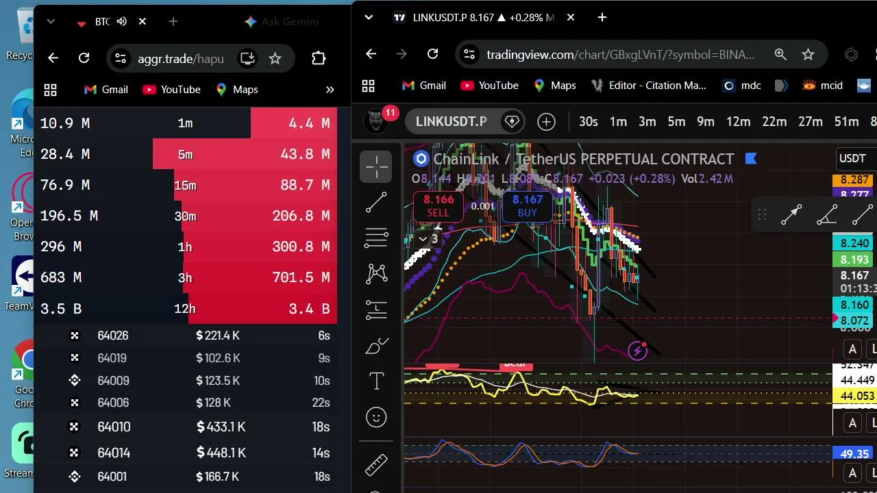The height and width of the screenshot is (493, 877).
Task: Show more bookmarks in aggr.trade window
Action: click(330, 90)
